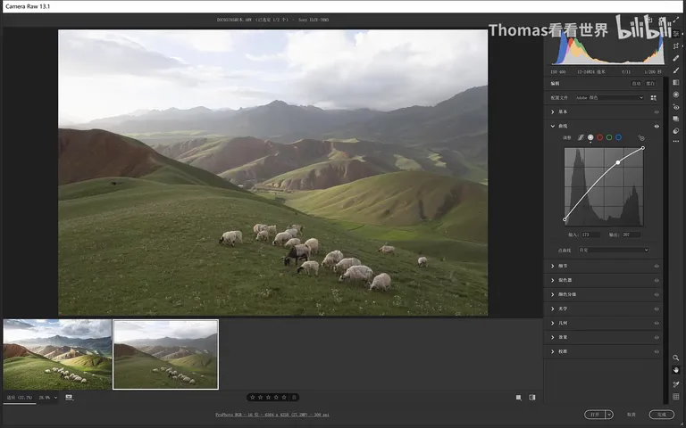Viewport: 686px width, 428px height.
Task: Open the 配置文件 Adobe 颜色 dropdown
Action: tap(609, 98)
